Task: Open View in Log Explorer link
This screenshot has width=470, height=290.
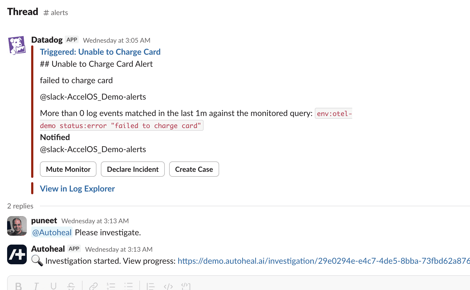Action: click(x=77, y=189)
